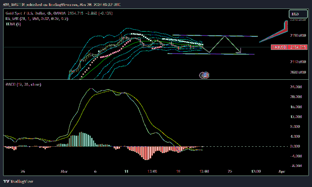Click the 16.000 MACD axis value
Image resolution: width=312 pixels, height=187 pixels.
(x=296, y=107)
